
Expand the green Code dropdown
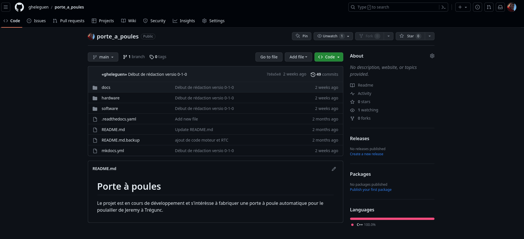click(x=329, y=57)
